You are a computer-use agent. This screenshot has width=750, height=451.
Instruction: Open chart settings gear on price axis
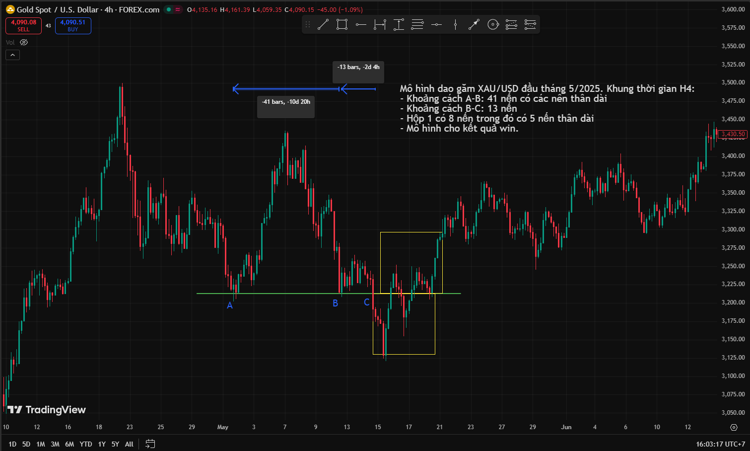coord(734,427)
